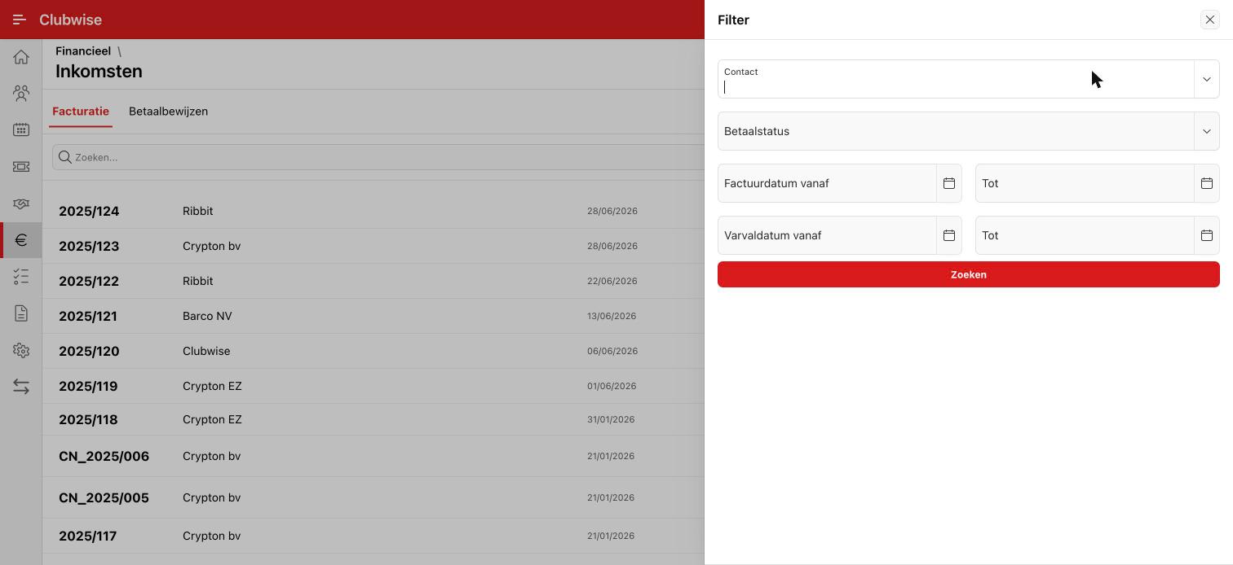Image resolution: width=1233 pixels, height=565 pixels.
Task: Open invoice 2025/124
Action: click(89, 211)
